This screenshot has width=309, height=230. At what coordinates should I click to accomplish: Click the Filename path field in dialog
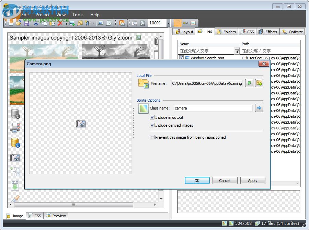207,83
